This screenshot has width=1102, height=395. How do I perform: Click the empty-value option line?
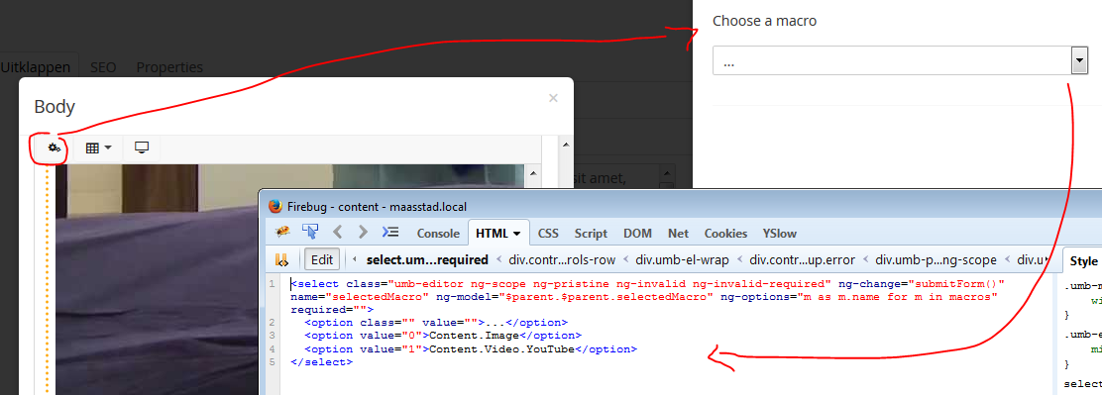(436, 322)
